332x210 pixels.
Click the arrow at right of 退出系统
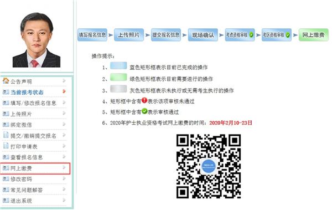[64, 200]
